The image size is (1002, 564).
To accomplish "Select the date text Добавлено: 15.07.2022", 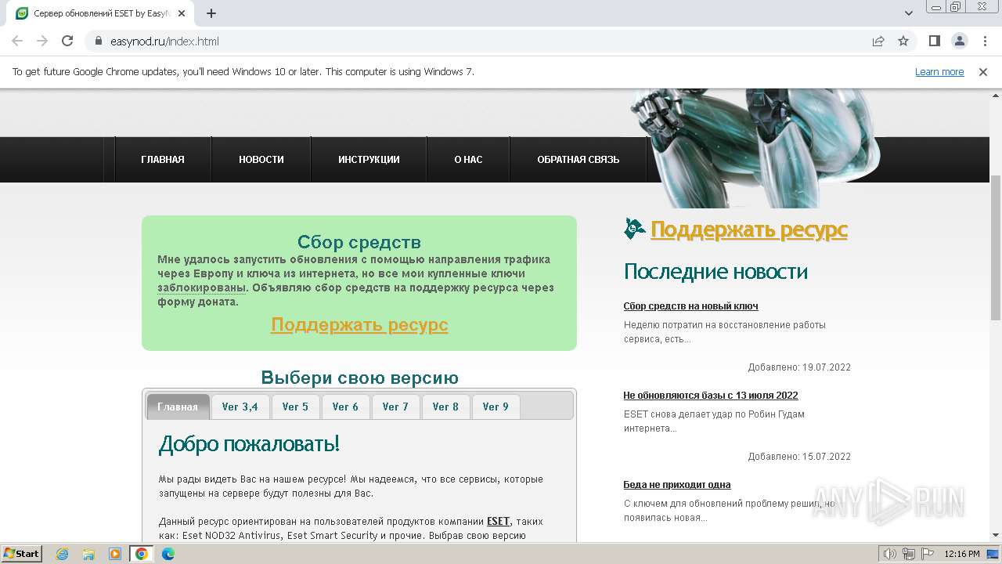I will 799,457.
